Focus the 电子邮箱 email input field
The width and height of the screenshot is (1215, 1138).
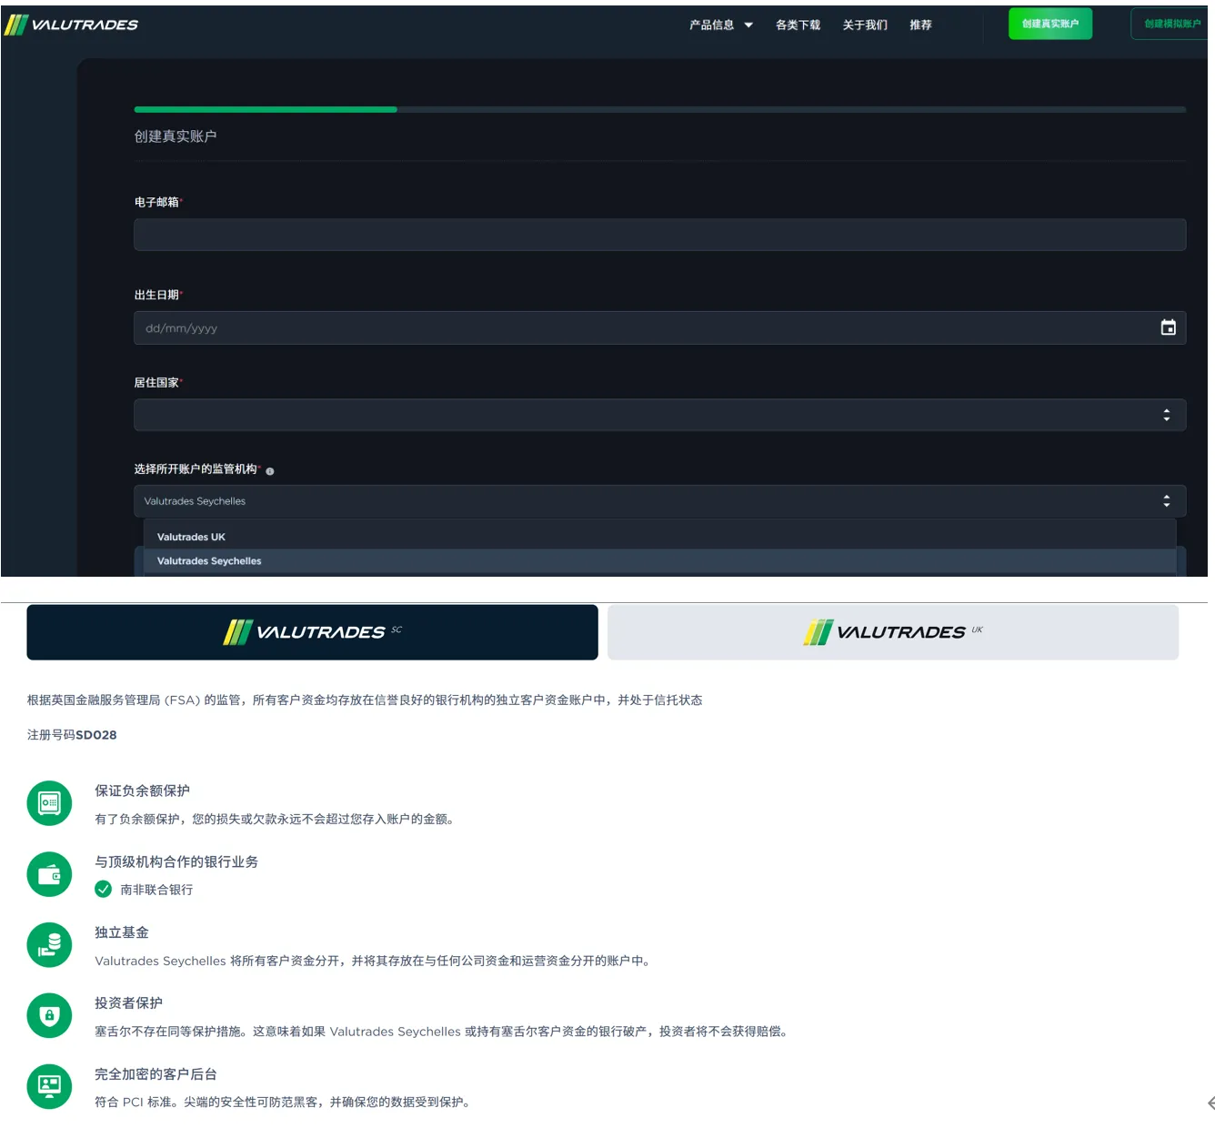pyautogui.click(x=659, y=235)
